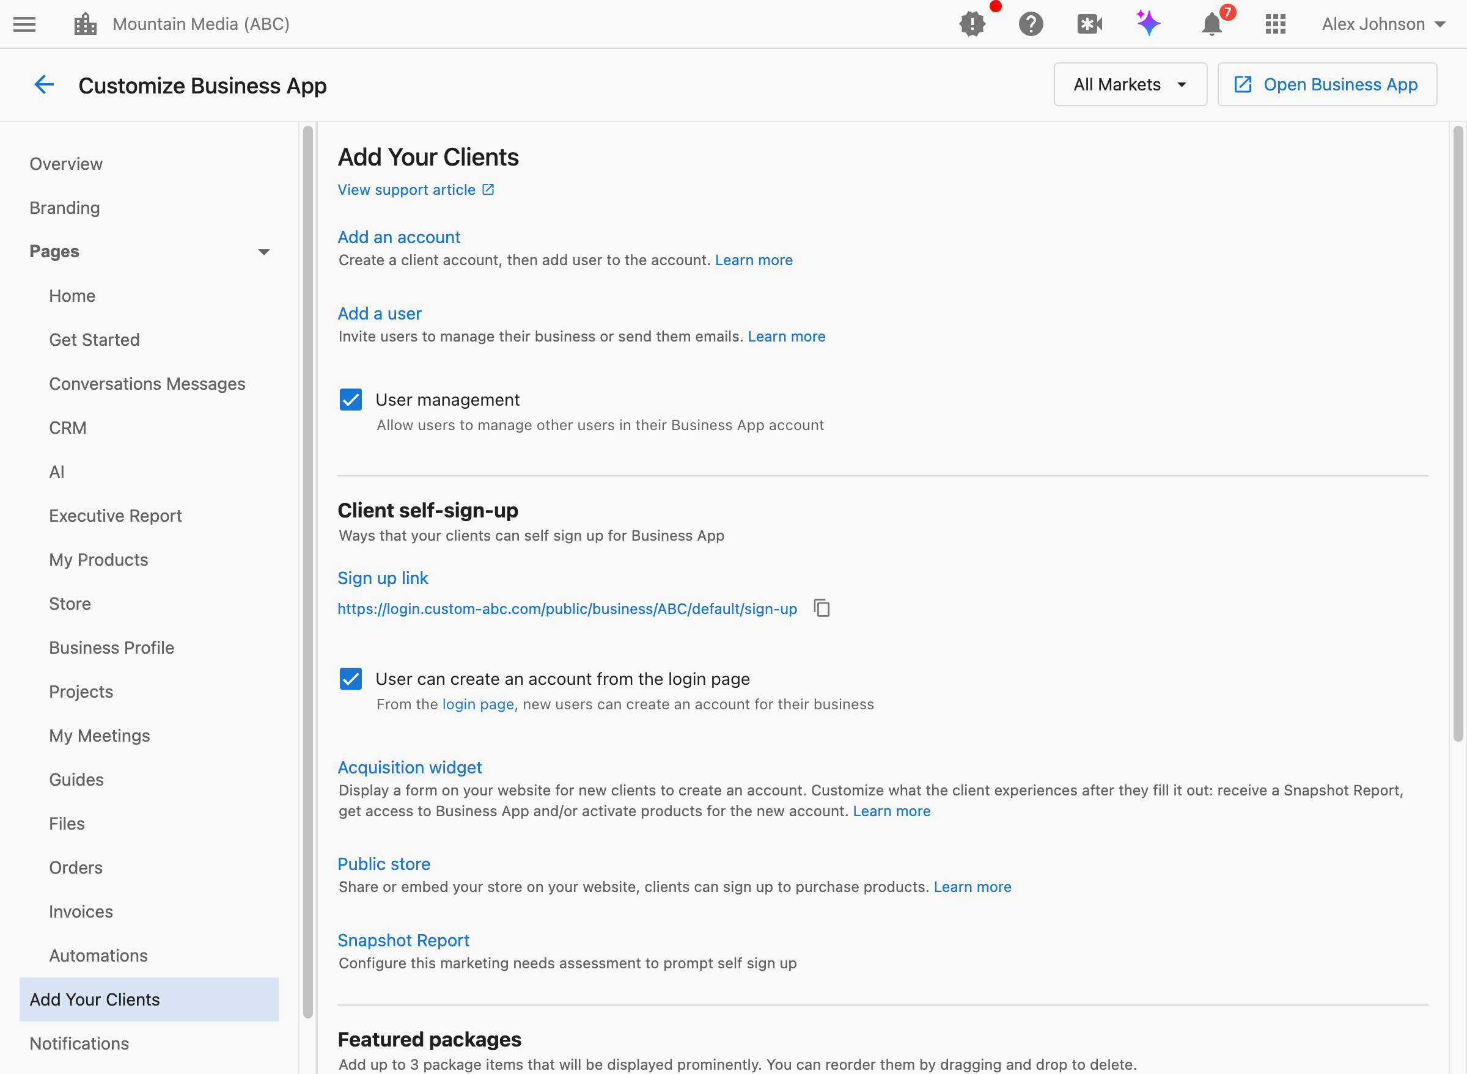Go back using the blue arrow

point(43,84)
